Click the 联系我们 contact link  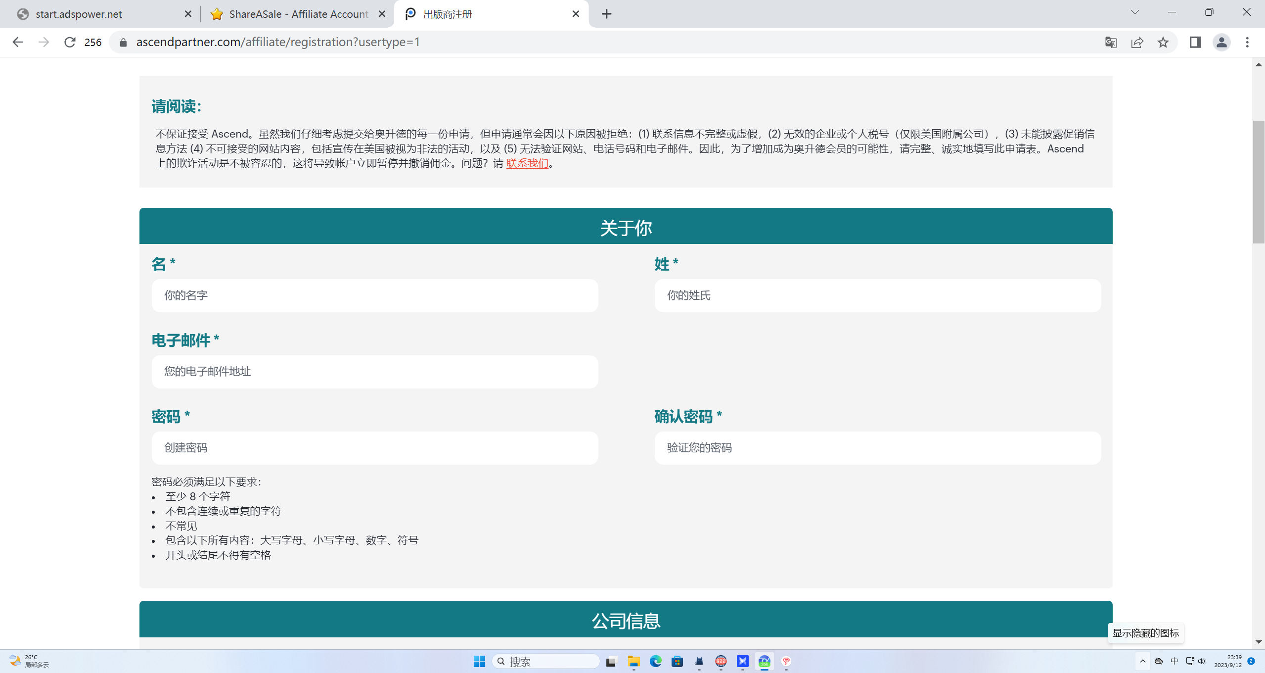pos(527,163)
